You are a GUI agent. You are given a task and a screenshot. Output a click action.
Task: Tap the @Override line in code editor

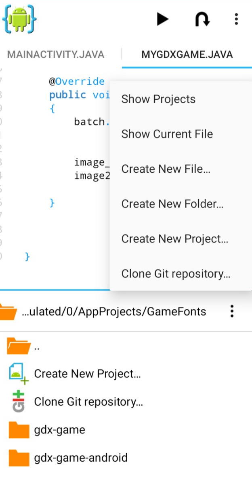point(77,82)
